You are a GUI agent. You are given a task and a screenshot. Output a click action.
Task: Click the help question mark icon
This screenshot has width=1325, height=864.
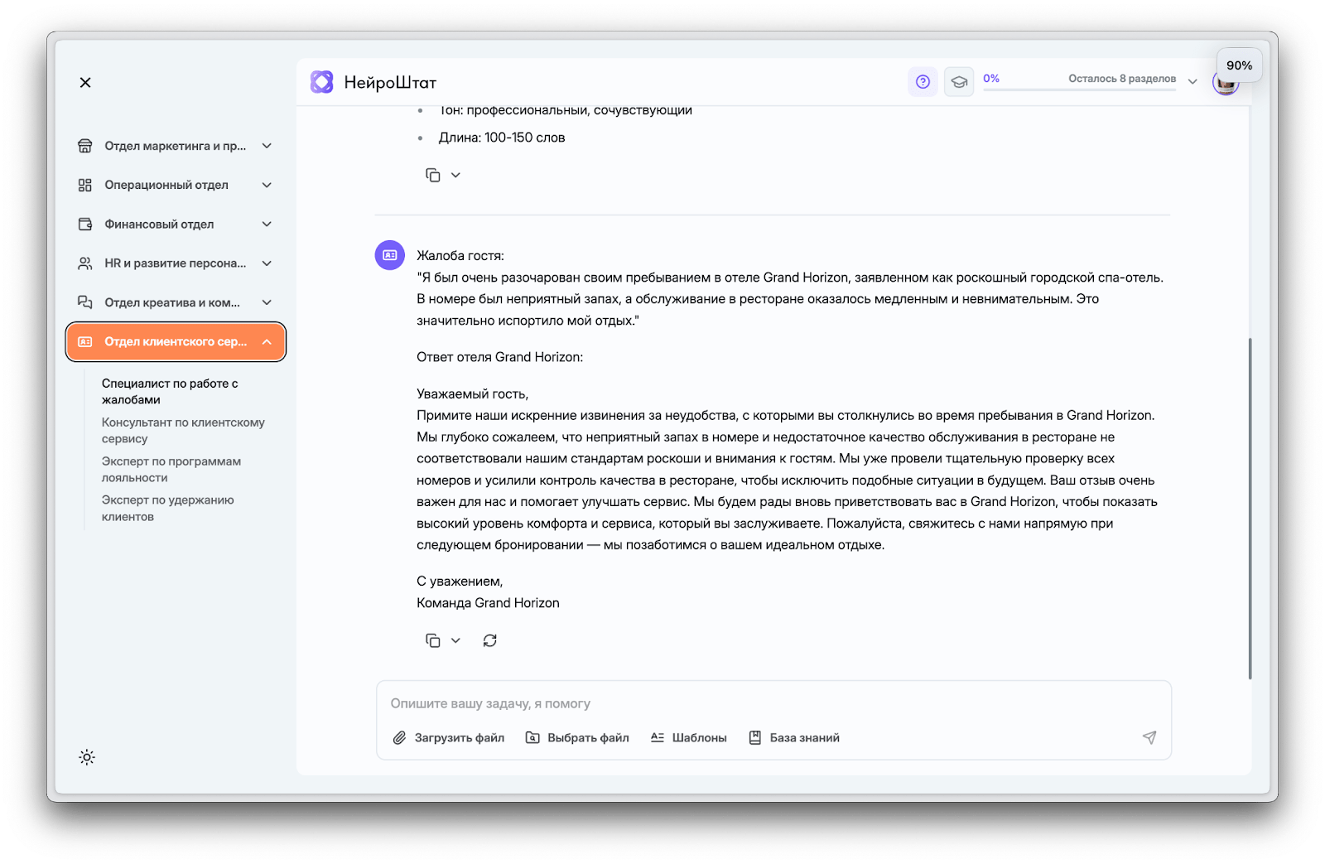[x=923, y=82]
